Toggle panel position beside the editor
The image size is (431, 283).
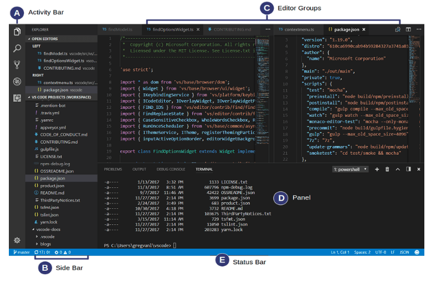408,169
